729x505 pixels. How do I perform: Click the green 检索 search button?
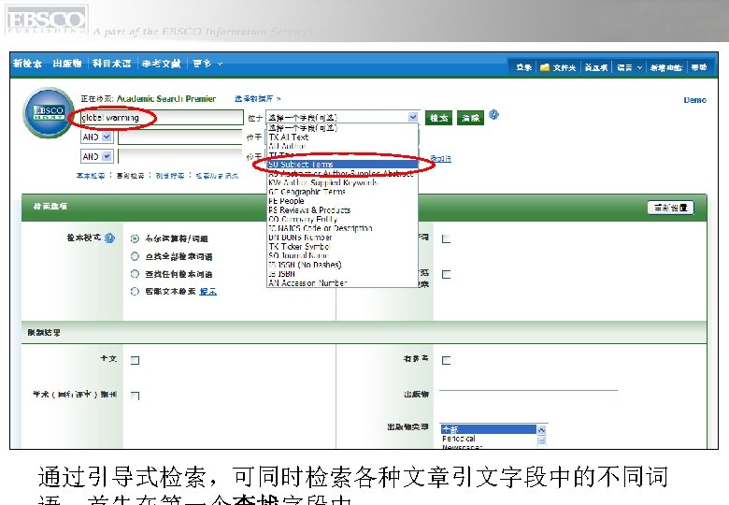(438, 118)
